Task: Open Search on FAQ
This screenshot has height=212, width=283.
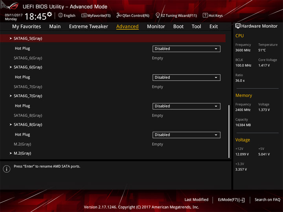Action: (x=267, y=199)
